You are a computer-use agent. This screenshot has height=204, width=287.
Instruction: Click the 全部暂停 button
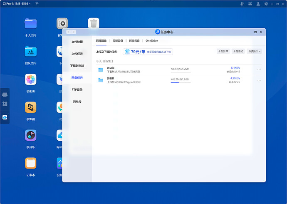tap(223, 51)
